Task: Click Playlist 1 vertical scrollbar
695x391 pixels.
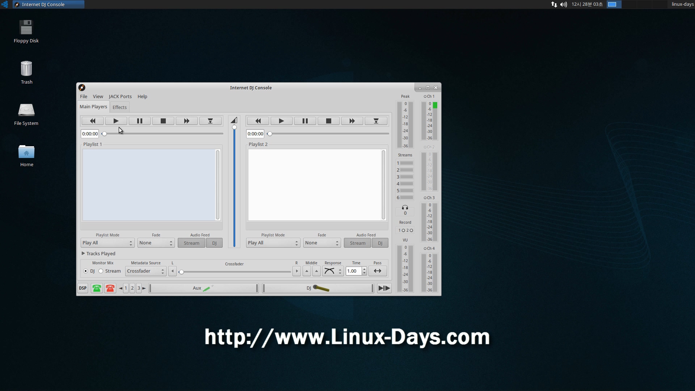Action: [x=218, y=185]
